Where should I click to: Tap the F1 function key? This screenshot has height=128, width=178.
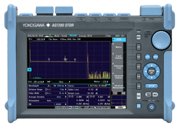coord(139,47)
